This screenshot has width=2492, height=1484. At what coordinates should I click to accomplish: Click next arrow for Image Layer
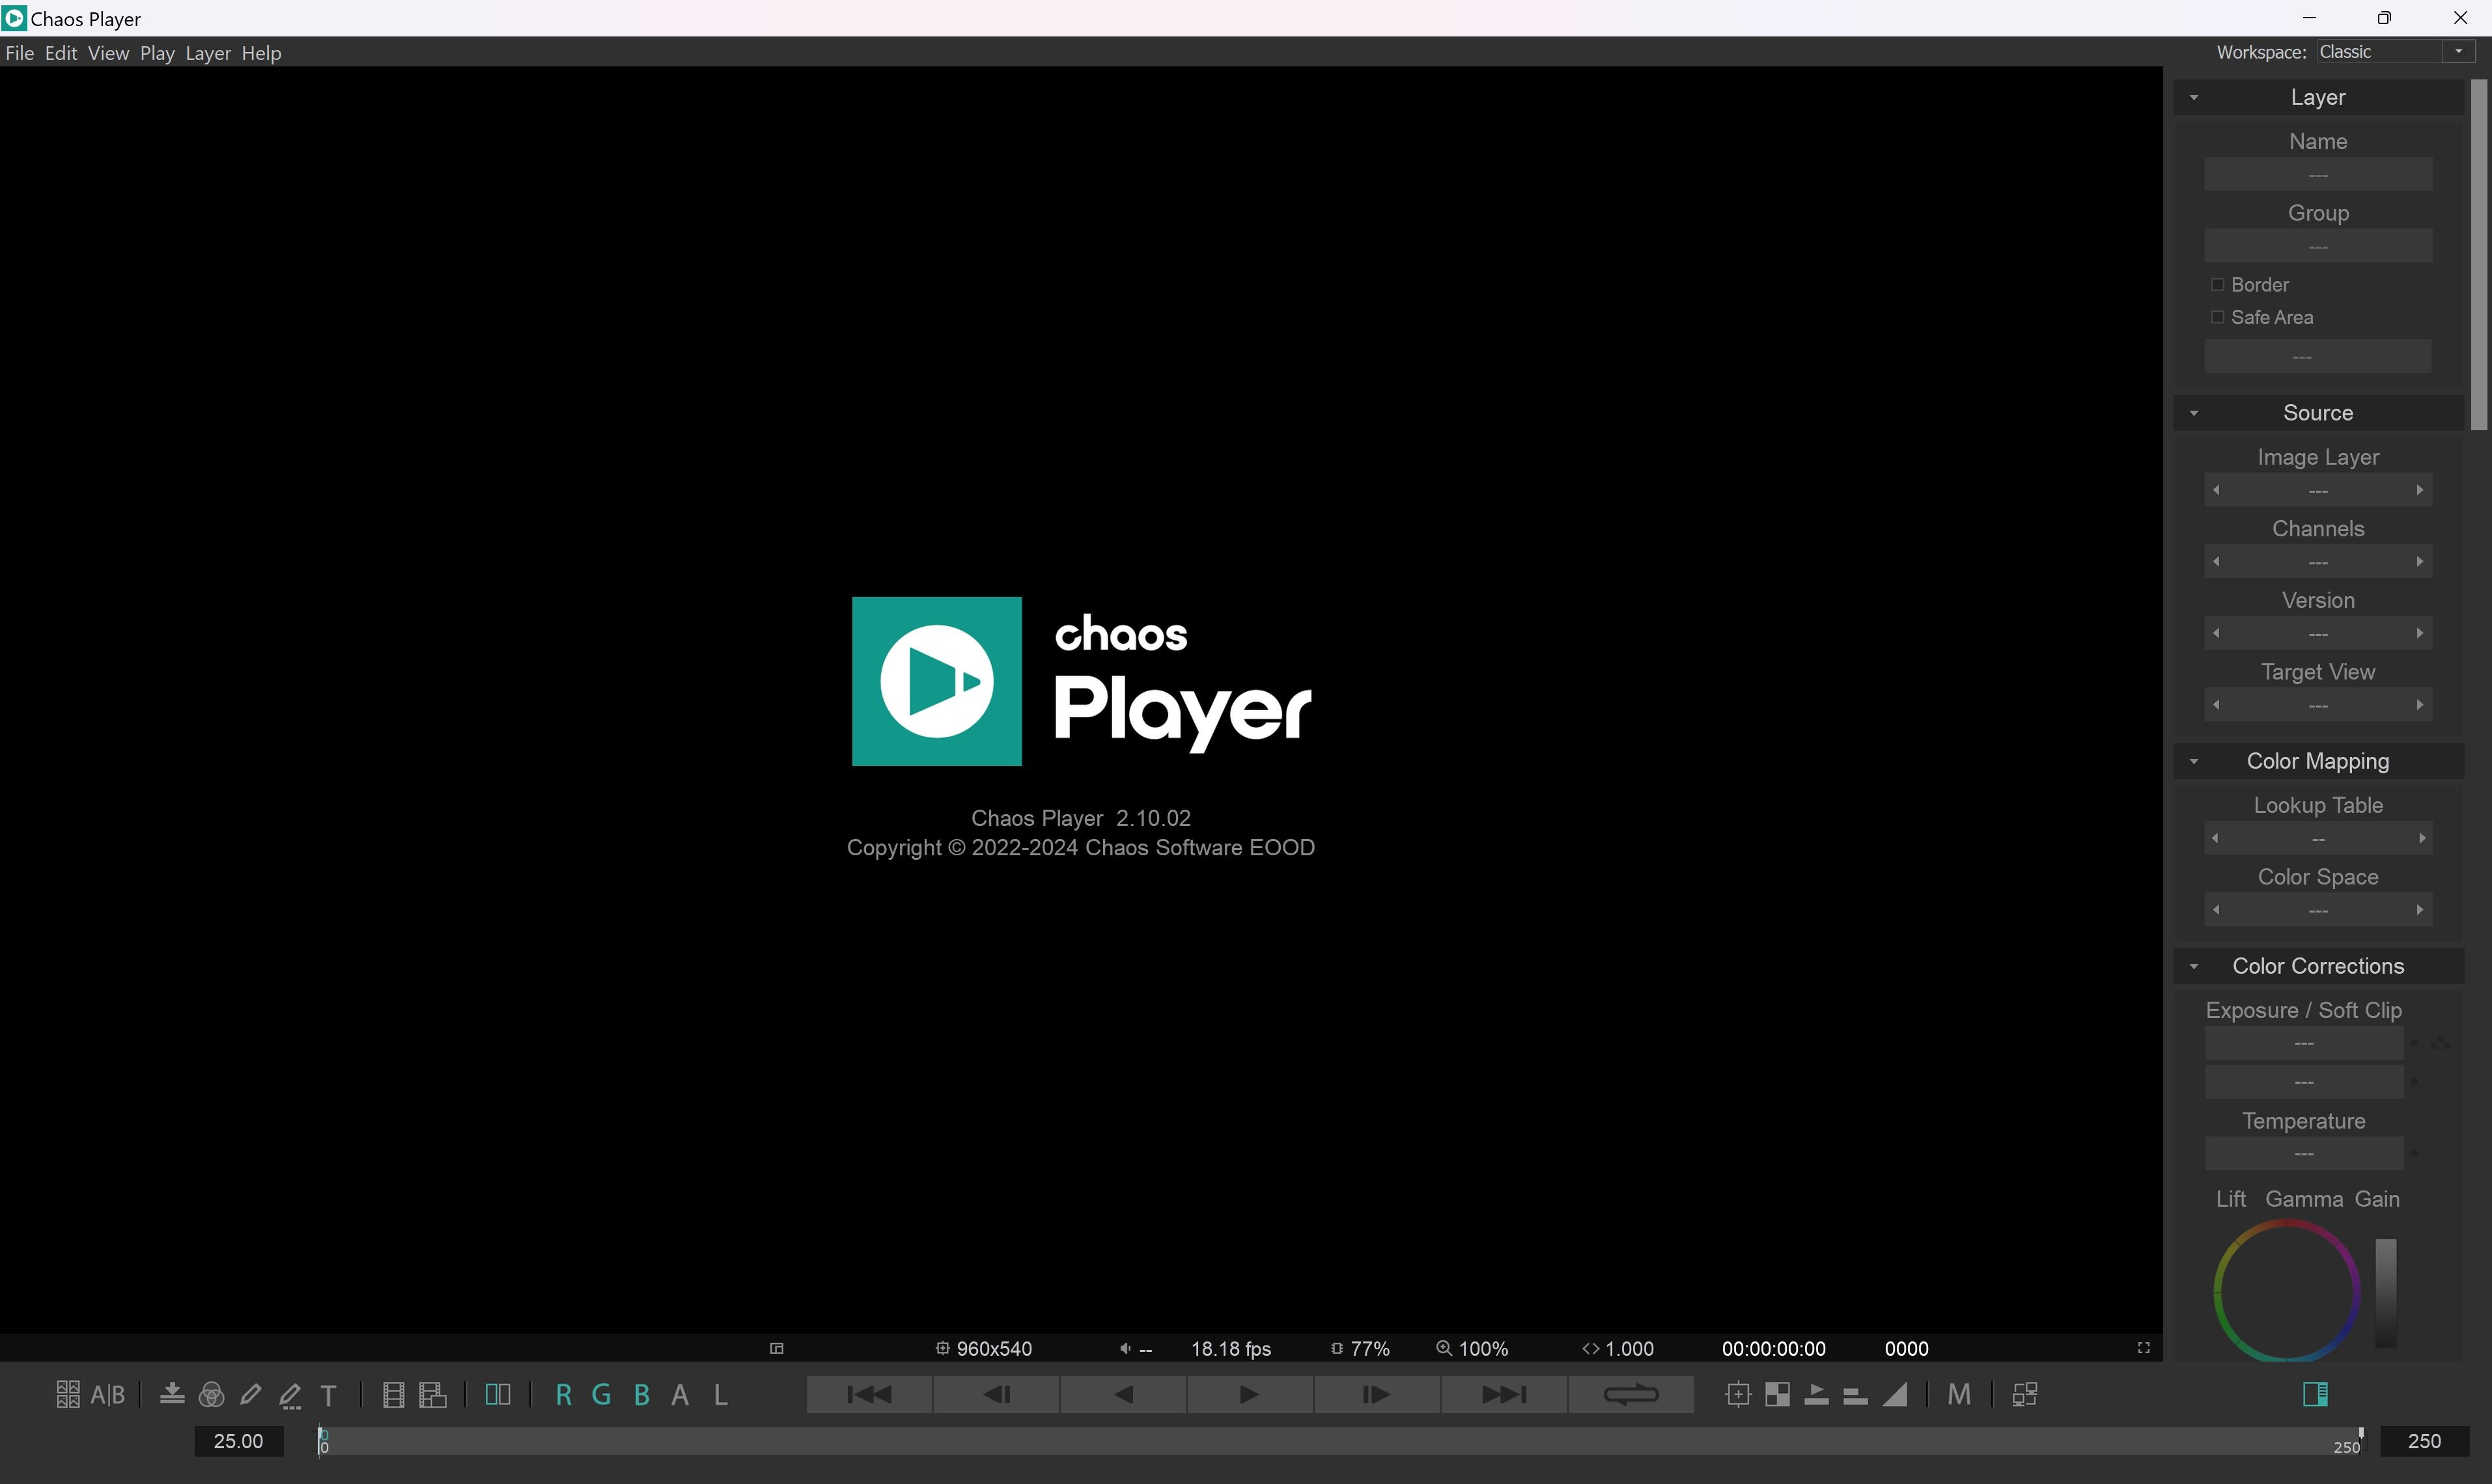[x=2420, y=490]
